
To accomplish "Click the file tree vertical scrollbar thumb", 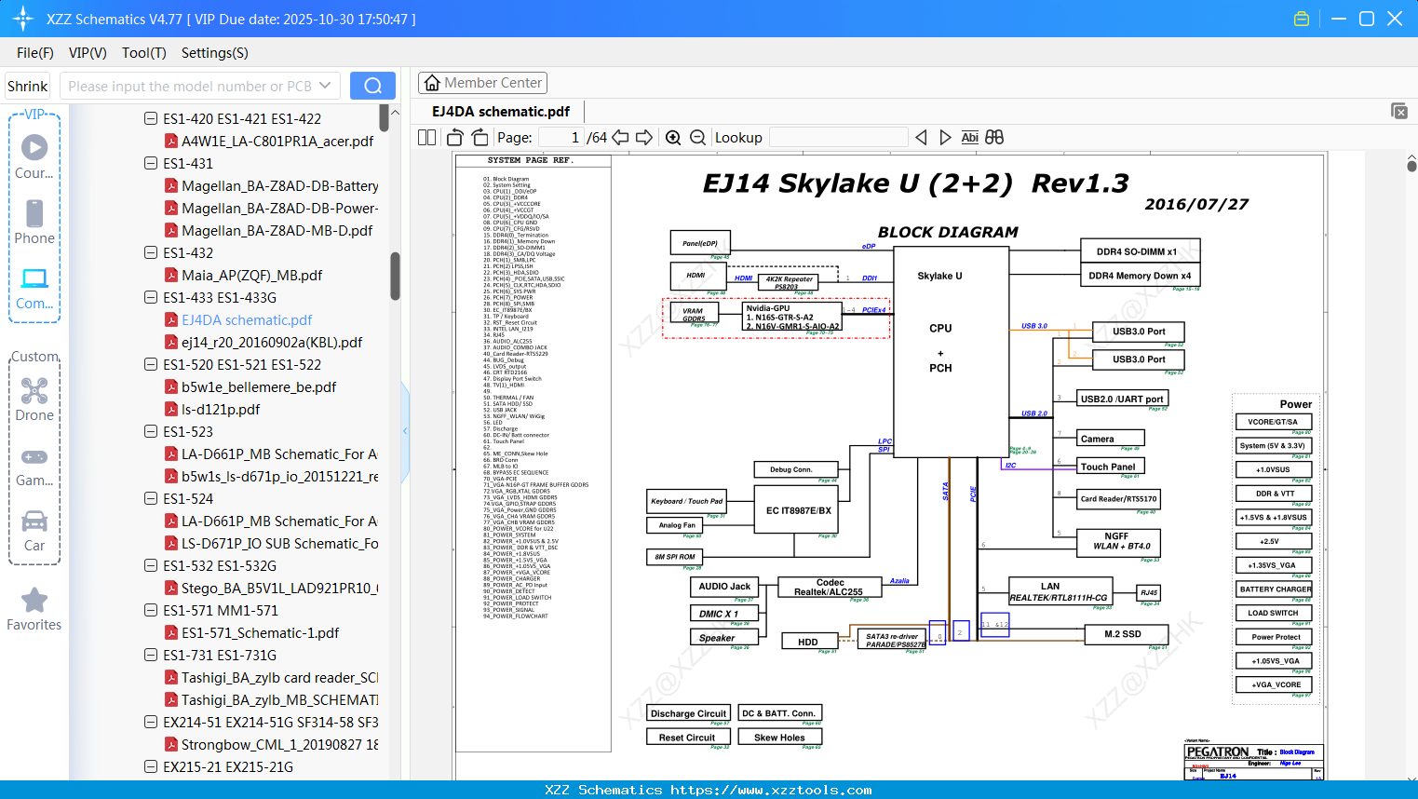I will (395, 276).
